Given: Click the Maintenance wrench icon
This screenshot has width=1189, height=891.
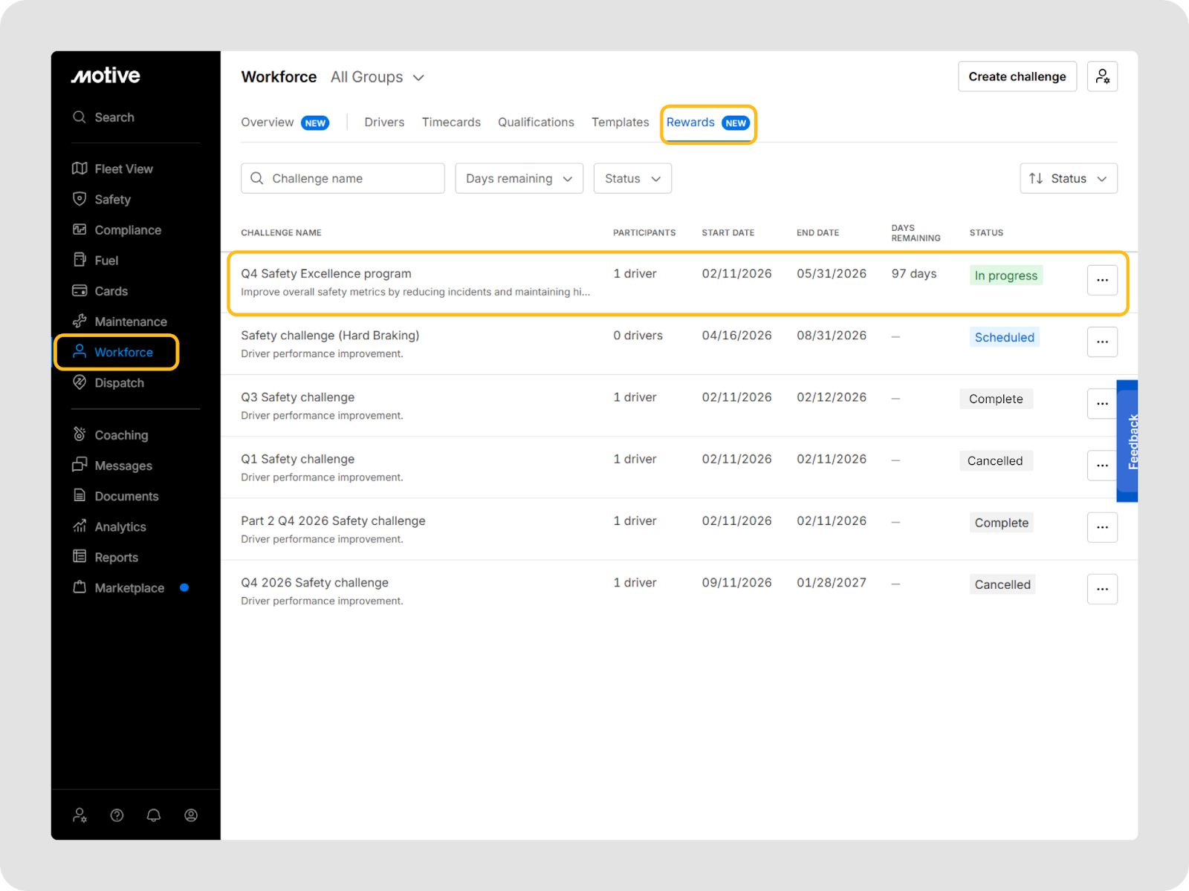Looking at the screenshot, I should click(x=80, y=321).
